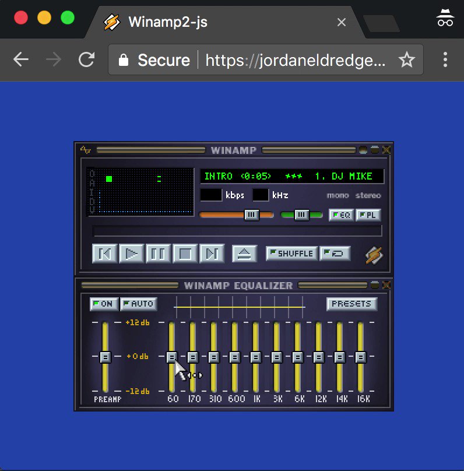The width and height of the screenshot is (464, 471).
Task: Click the Secure lock icon
Action: (124, 60)
